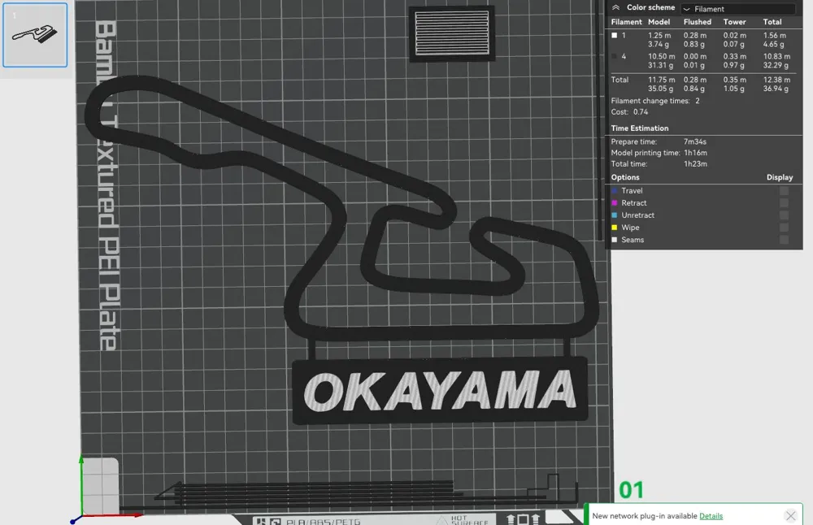Enable Seams display checkbox
The width and height of the screenshot is (813, 525).
(x=784, y=240)
